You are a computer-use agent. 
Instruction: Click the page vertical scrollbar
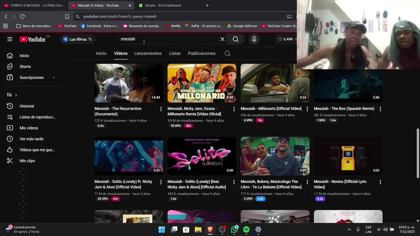point(418,153)
